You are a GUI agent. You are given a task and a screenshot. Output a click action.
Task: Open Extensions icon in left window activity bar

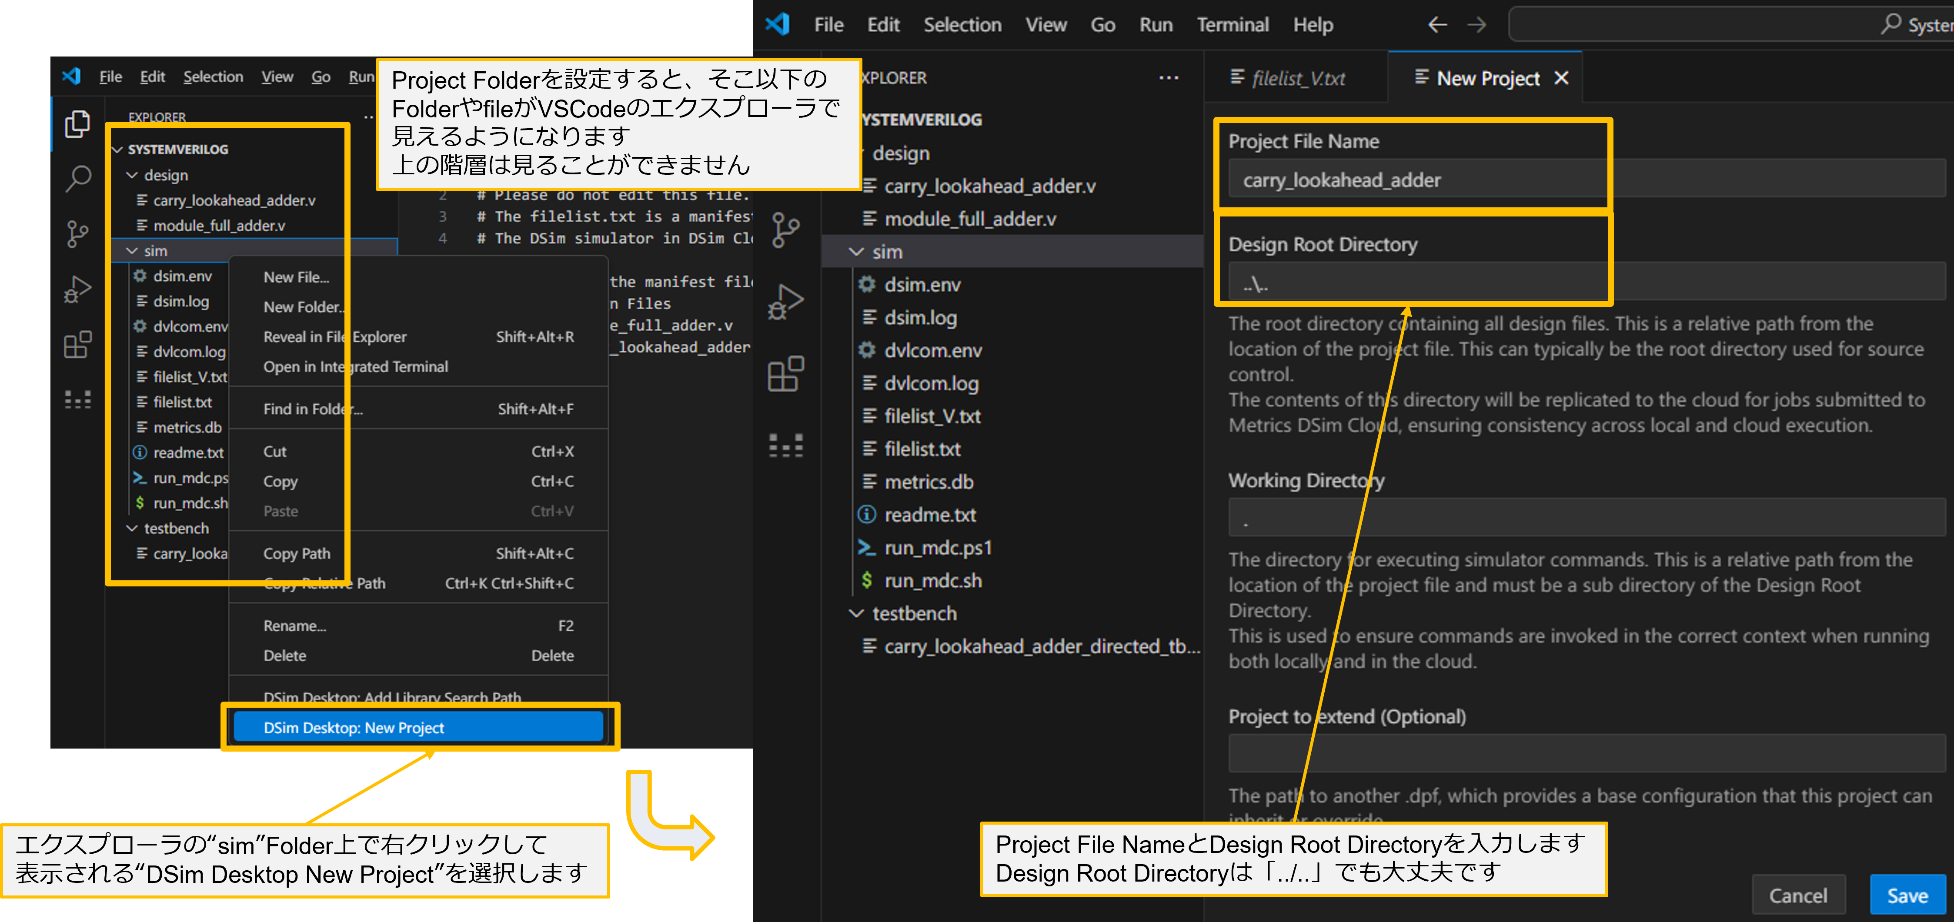pos(77,345)
